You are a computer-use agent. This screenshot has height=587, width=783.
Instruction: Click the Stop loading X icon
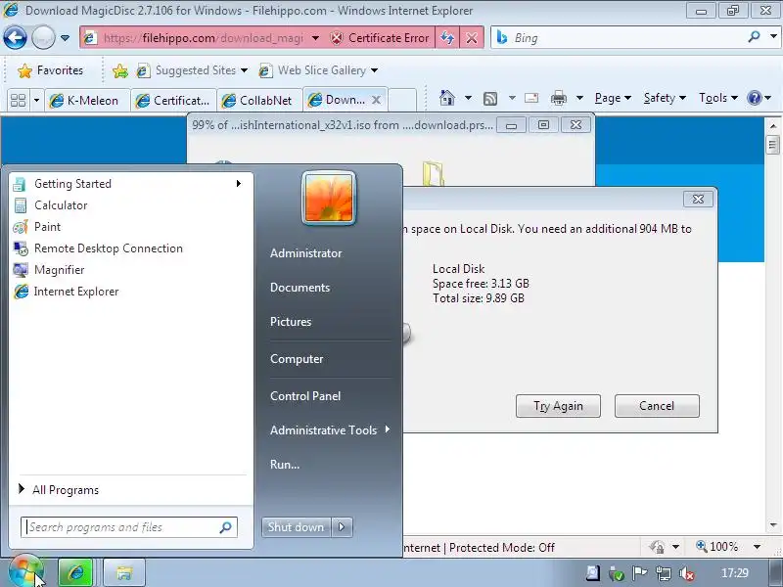tap(472, 38)
